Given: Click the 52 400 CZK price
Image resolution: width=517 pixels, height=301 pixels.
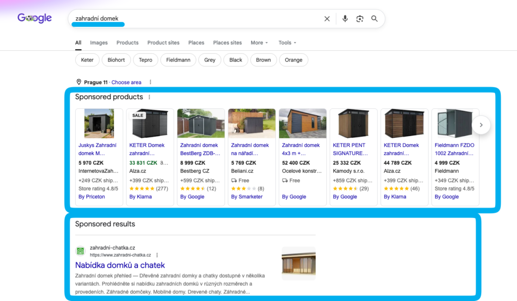Looking at the screenshot, I should (296, 163).
